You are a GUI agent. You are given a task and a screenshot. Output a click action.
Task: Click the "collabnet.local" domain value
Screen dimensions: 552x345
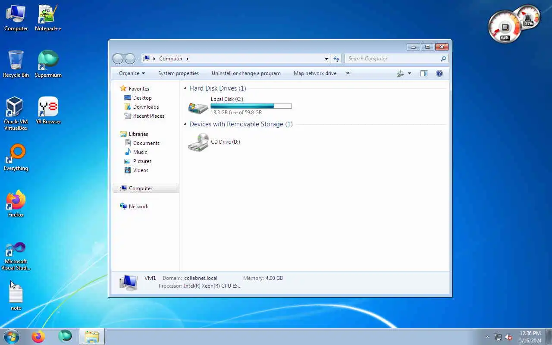pos(201,278)
